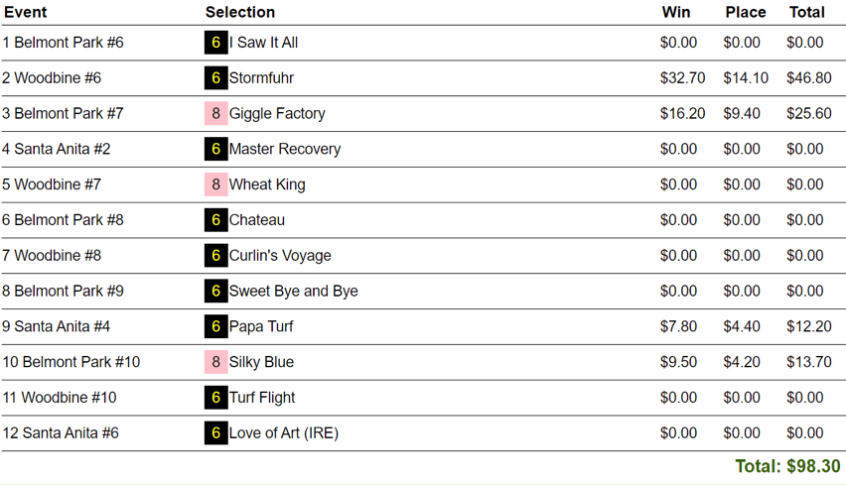Select the I Saw It All selection

pyautogui.click(x=263, y=43)
